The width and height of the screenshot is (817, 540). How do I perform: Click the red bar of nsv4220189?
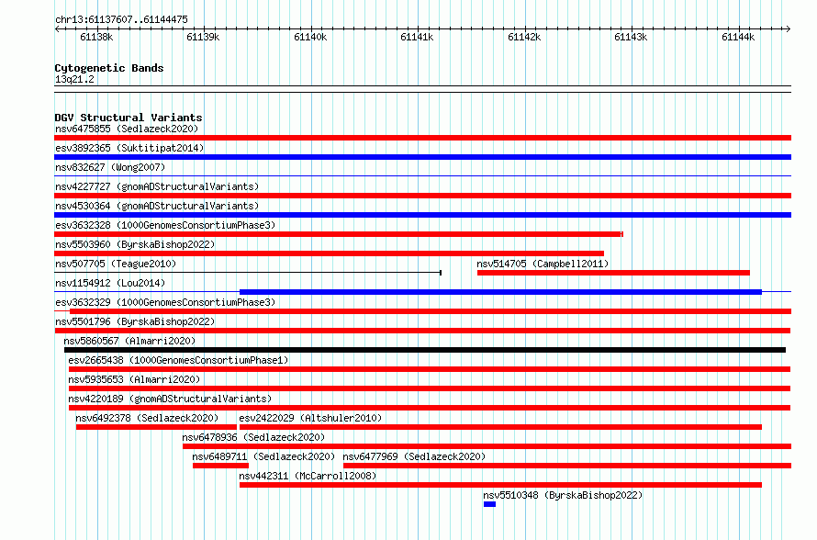(x=430, y=408)
